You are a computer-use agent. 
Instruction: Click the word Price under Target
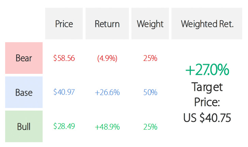(x=207, y=102)
